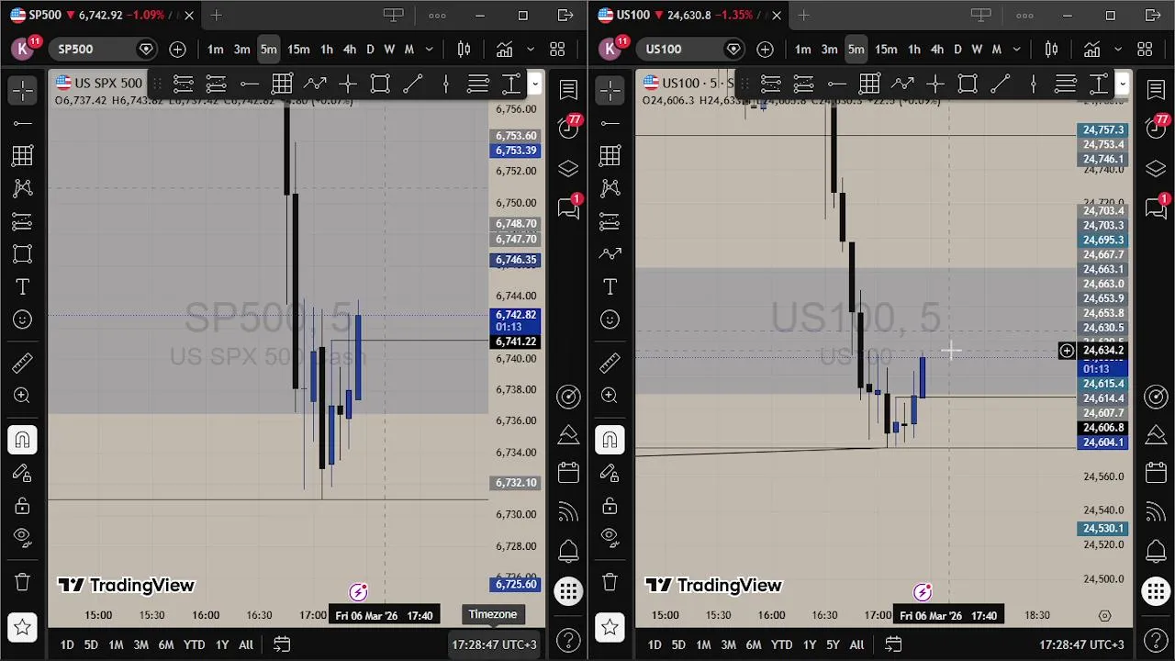
Task: Select the ruler measure tool in US100 window
Action: 610,364
